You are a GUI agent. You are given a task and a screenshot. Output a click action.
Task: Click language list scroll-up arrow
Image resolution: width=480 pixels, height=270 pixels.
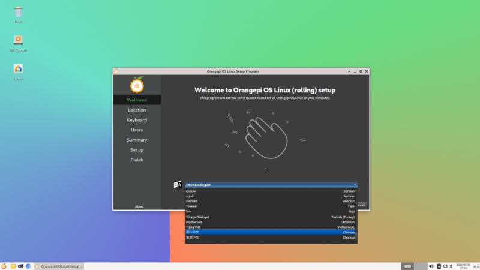point(356,190)
